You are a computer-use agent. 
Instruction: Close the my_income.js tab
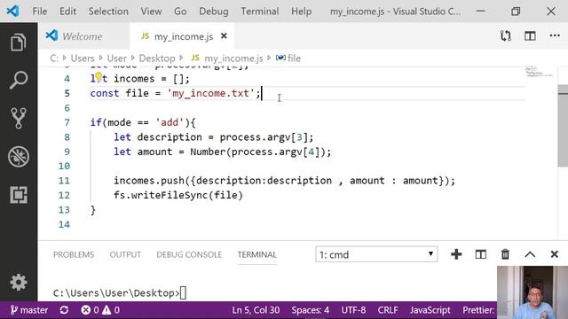(224, 36)
